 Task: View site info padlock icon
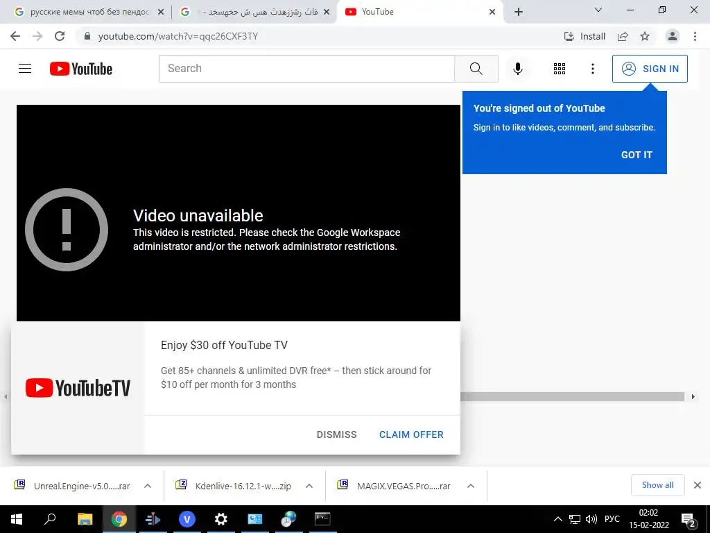click(x=87, y=36)
